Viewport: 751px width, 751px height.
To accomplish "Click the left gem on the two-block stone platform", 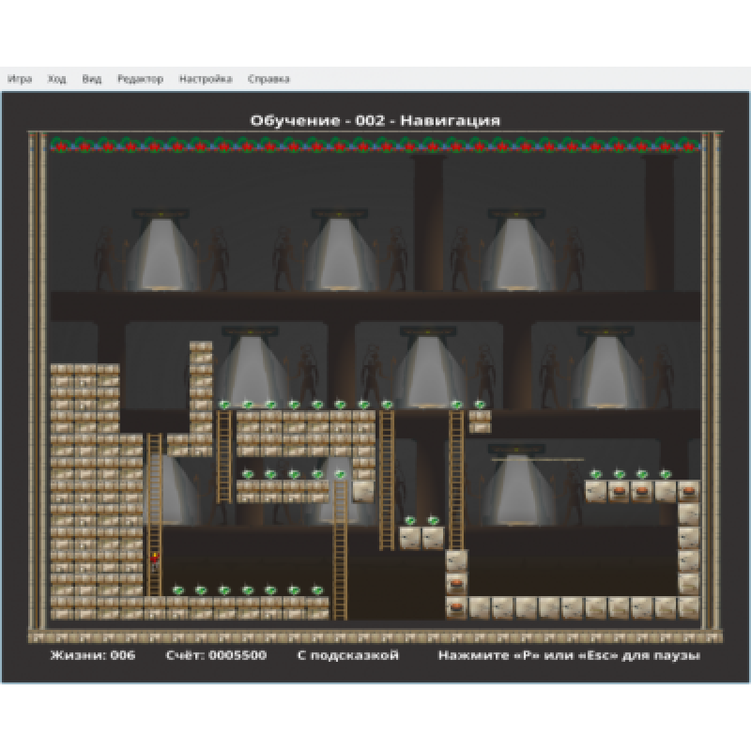I will pos(410,520).
